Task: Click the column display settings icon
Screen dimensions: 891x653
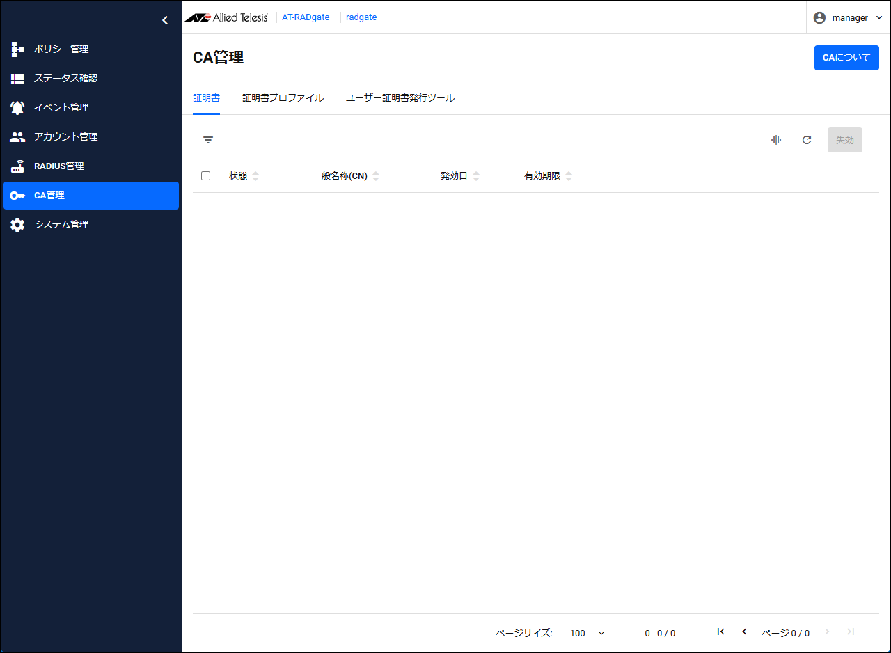Action: (776, 140)
